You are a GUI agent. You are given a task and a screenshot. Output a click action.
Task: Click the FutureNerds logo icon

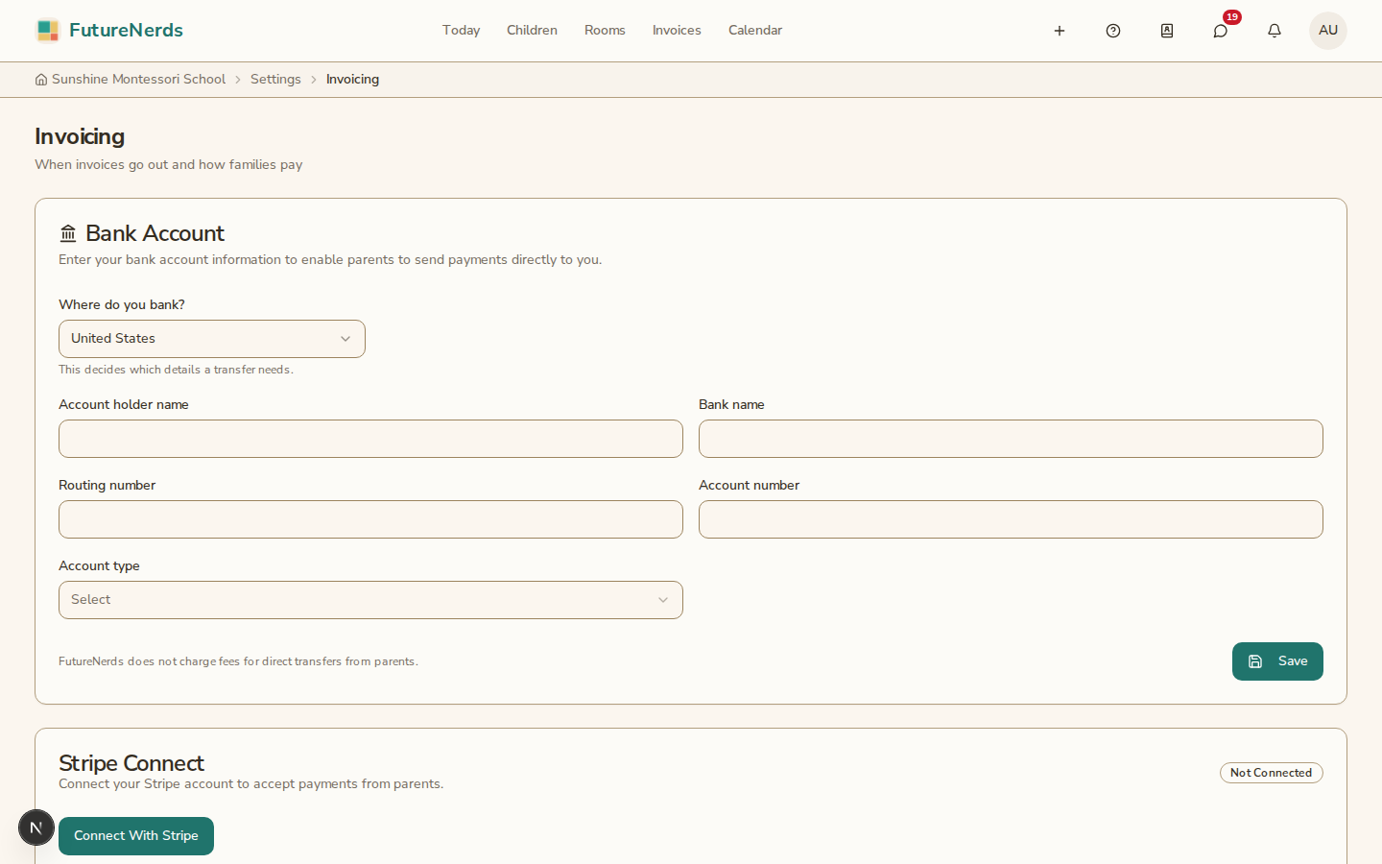[47, 31]
